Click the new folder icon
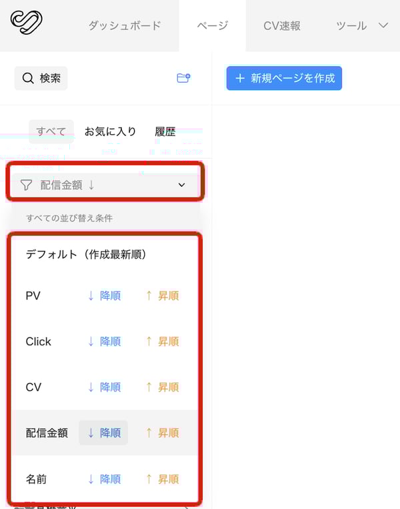This screenshot has height=509, width=400. [183, 78]
